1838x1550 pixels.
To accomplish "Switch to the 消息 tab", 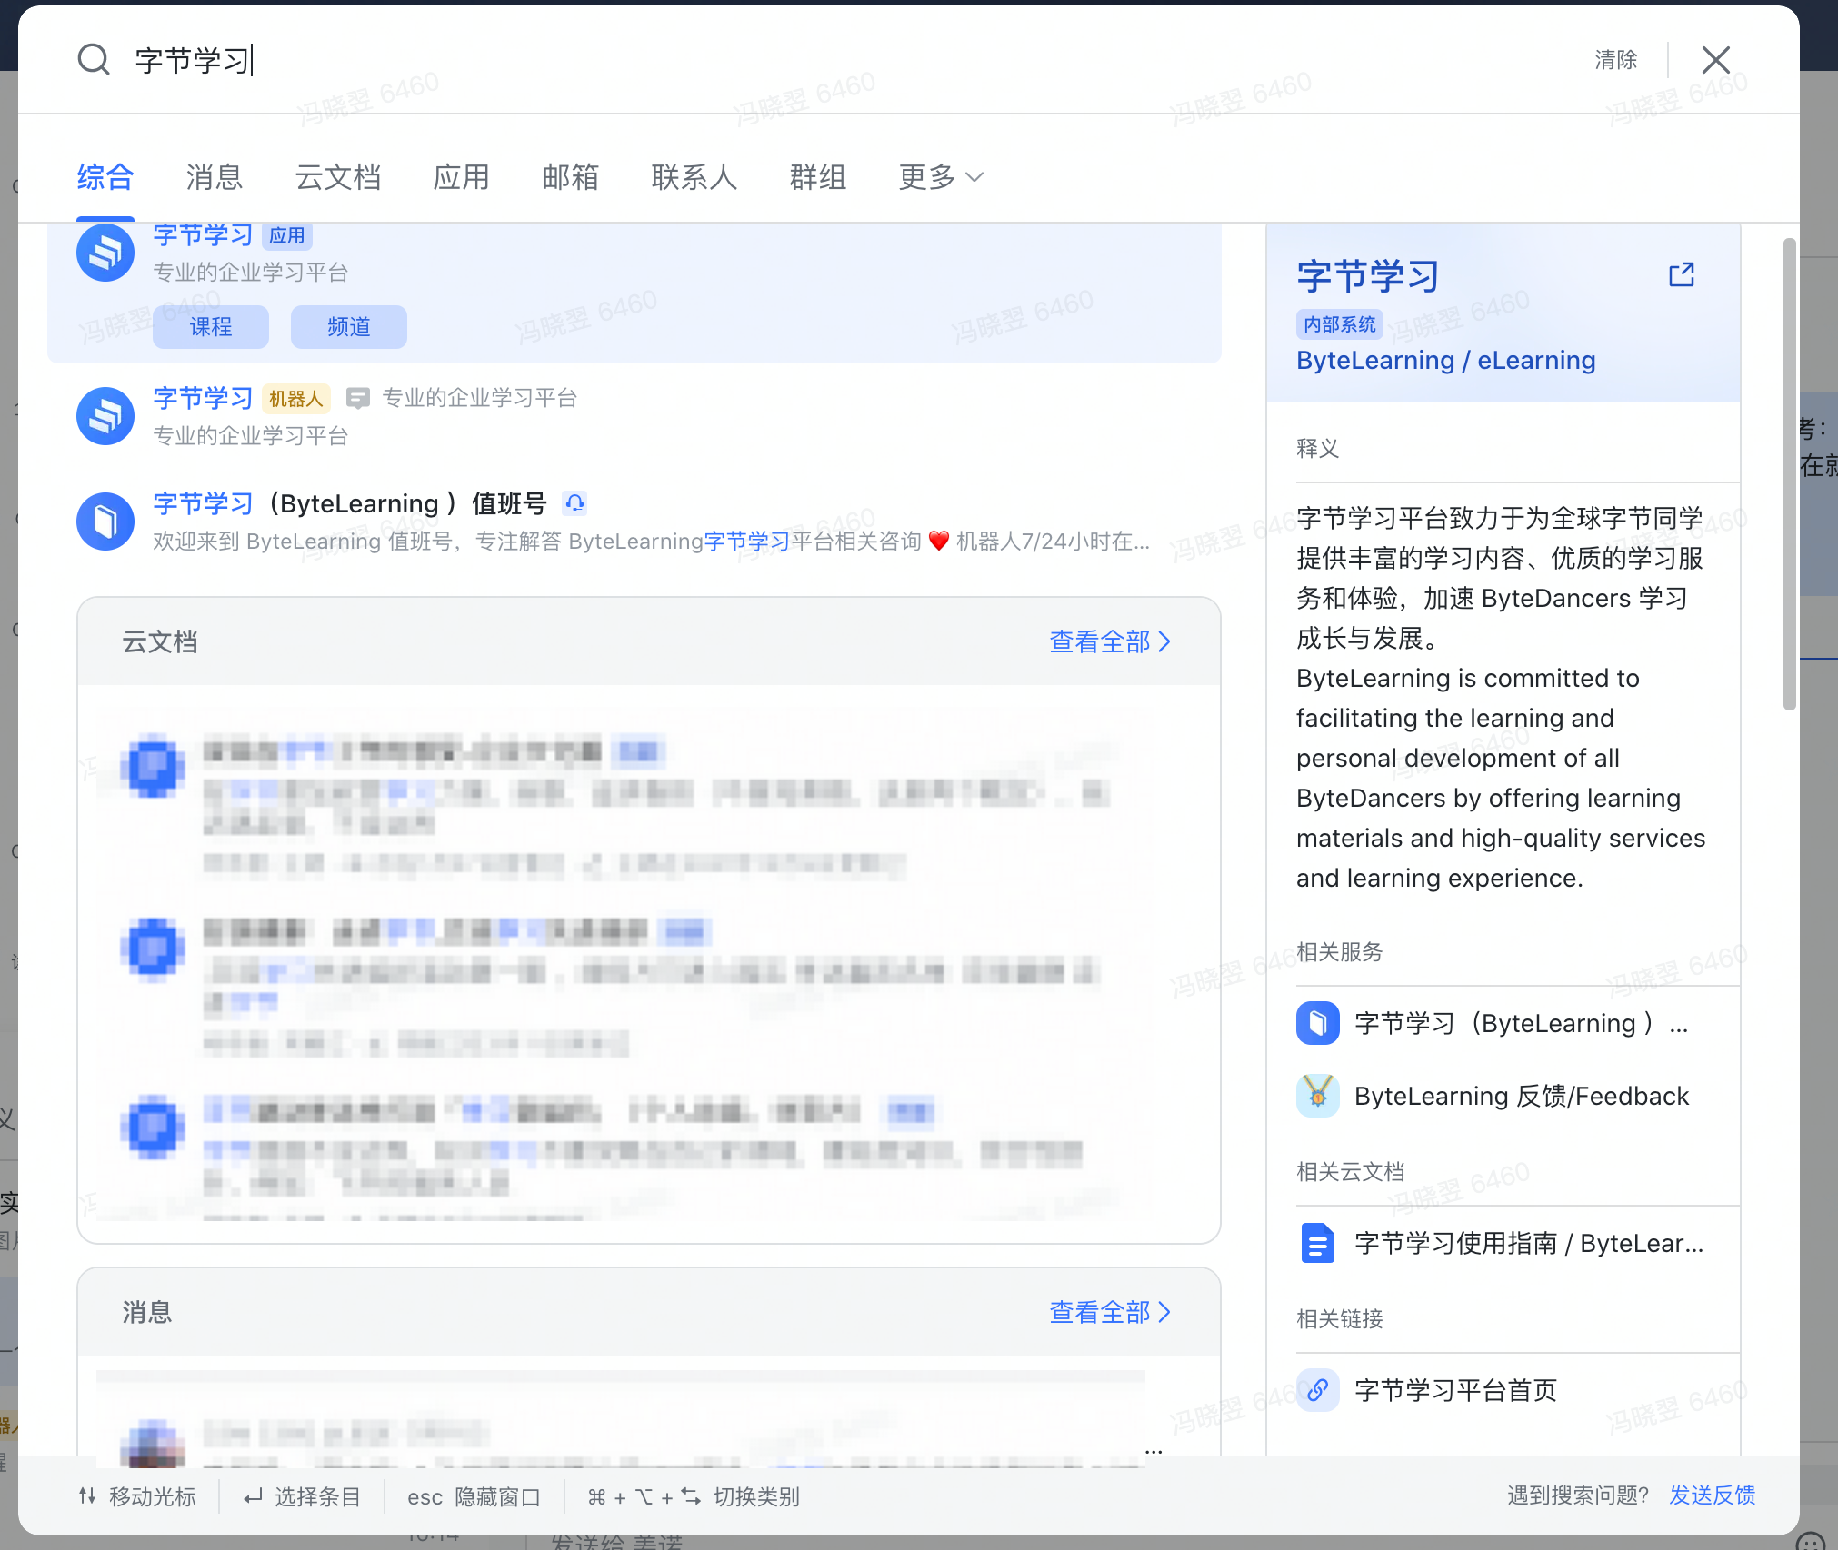I will point(215,177).
